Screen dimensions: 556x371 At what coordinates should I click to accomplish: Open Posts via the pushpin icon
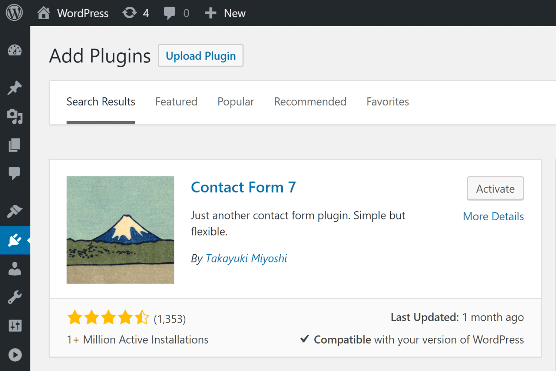tap(15, 88)
